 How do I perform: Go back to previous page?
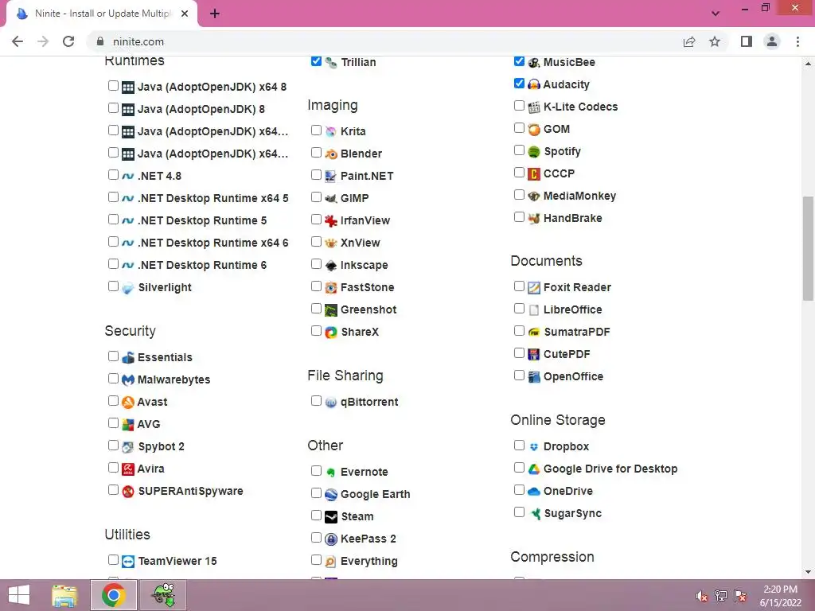click(18, 41)
